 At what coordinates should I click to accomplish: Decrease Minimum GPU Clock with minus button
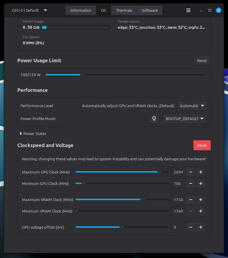click(191, 183)
